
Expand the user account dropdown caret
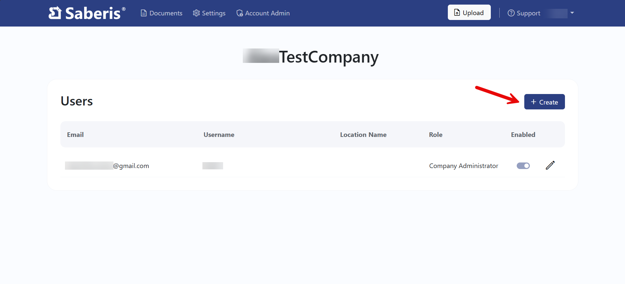[x=572, y=13]
